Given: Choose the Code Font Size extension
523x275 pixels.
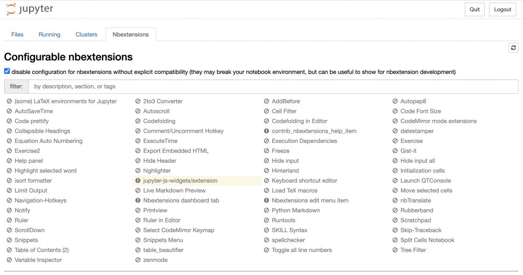Looking at the screenshot, I should pos(421,111).
